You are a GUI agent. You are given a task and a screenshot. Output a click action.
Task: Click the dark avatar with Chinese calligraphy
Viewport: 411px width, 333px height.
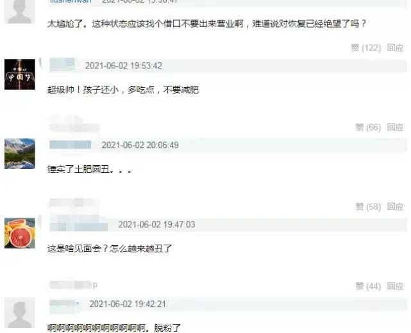pos(20,74)
